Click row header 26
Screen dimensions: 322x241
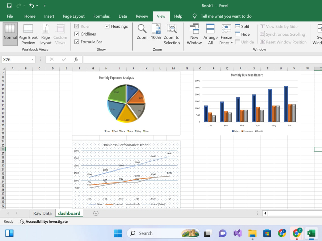tap(3, 149)
